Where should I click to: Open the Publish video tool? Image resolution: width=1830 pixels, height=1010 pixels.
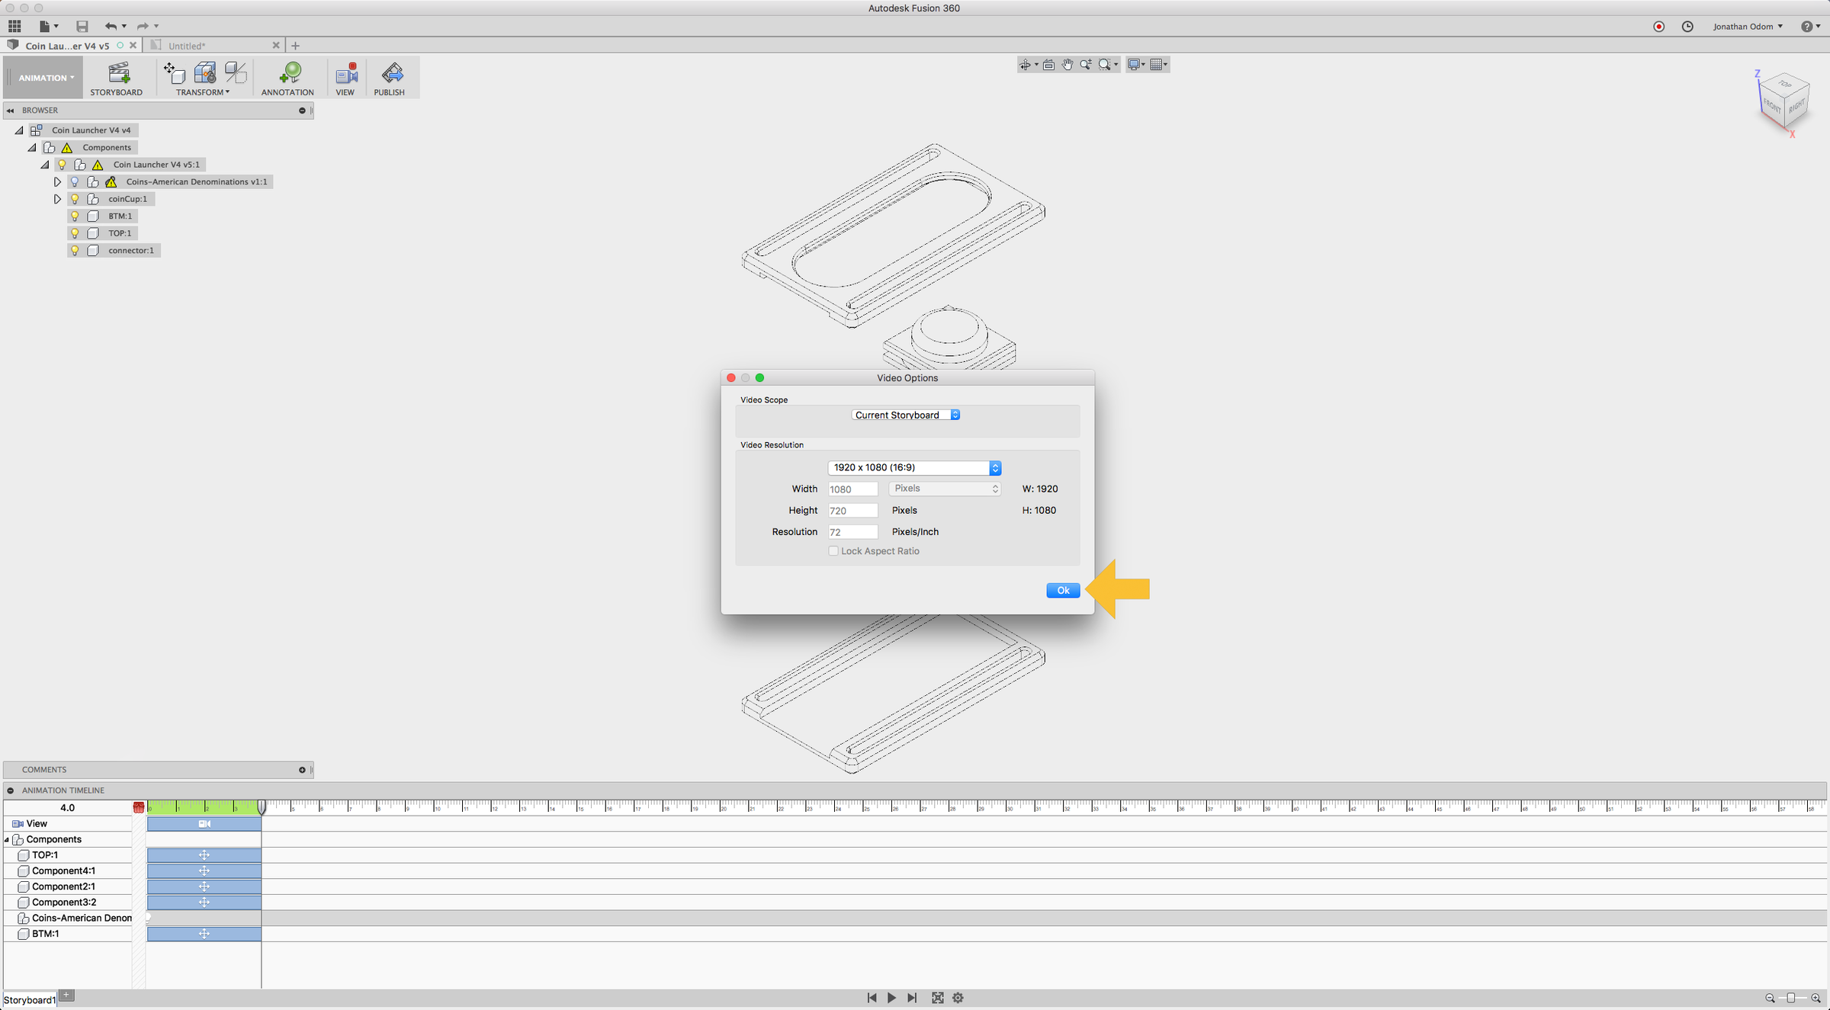click(x=390, y=74)
